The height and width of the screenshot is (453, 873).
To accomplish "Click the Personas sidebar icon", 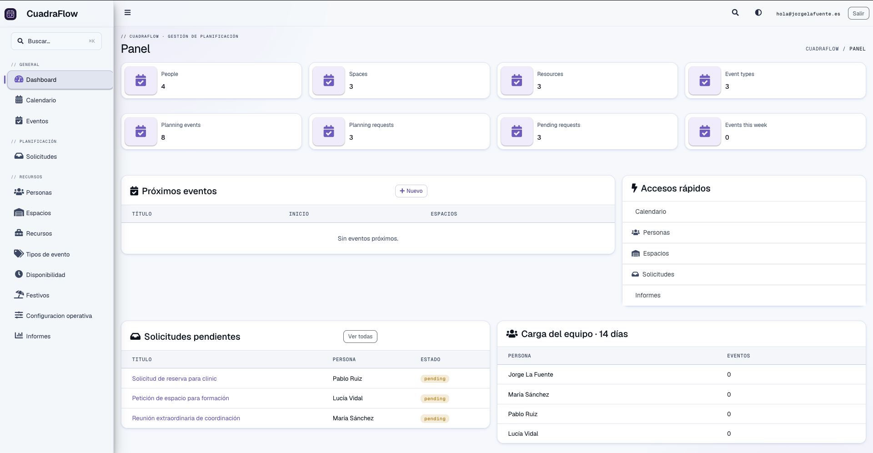I will point(19,192).
